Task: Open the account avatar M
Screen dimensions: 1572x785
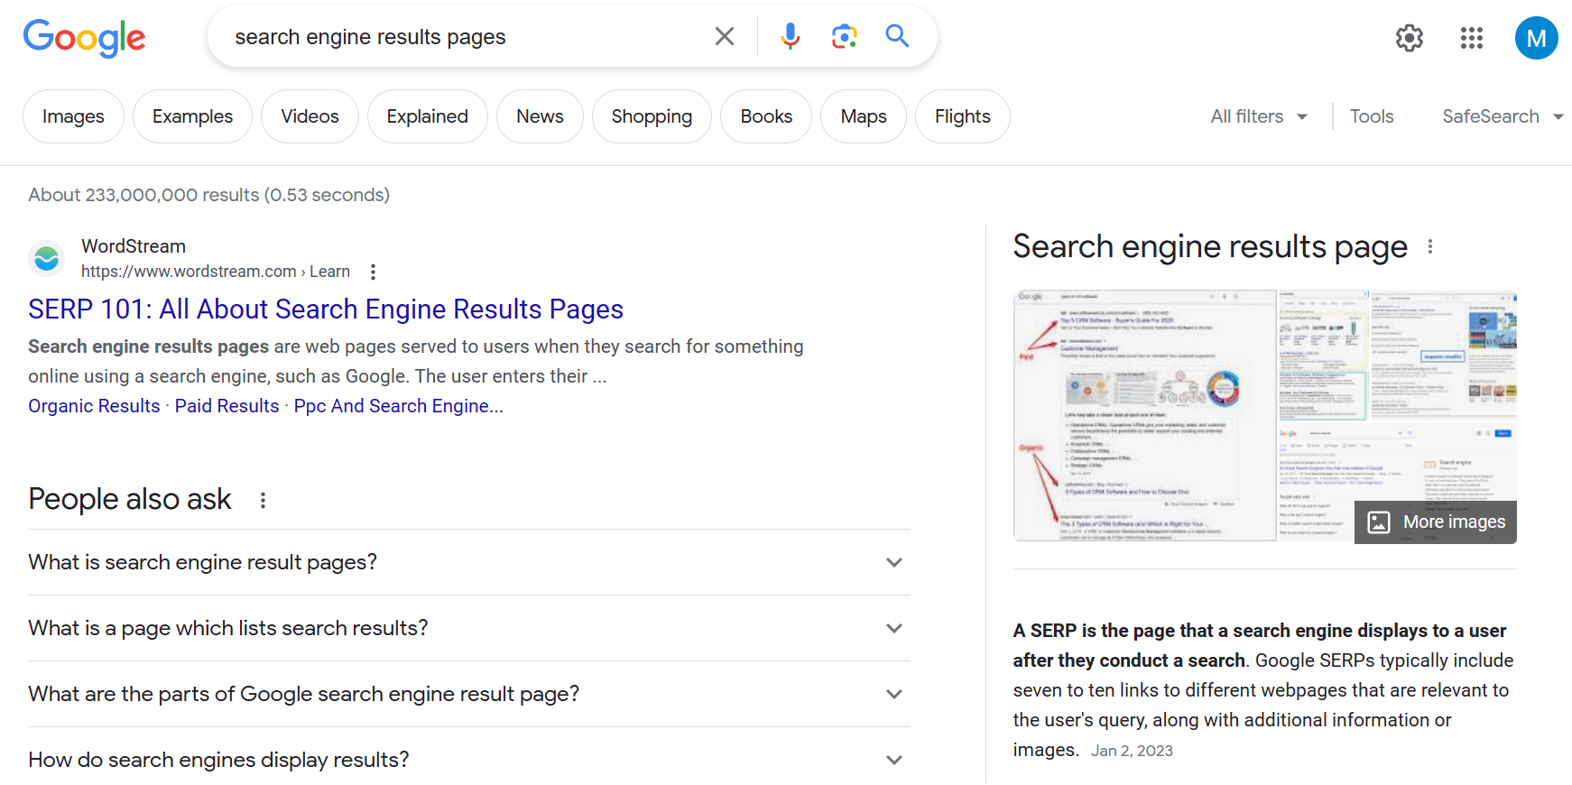Action: tap(1537, 38)
